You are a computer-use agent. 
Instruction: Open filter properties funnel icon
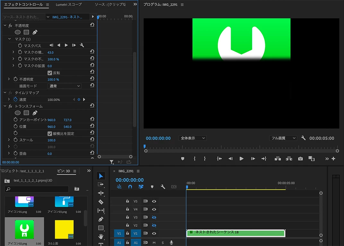click(112, 162)
